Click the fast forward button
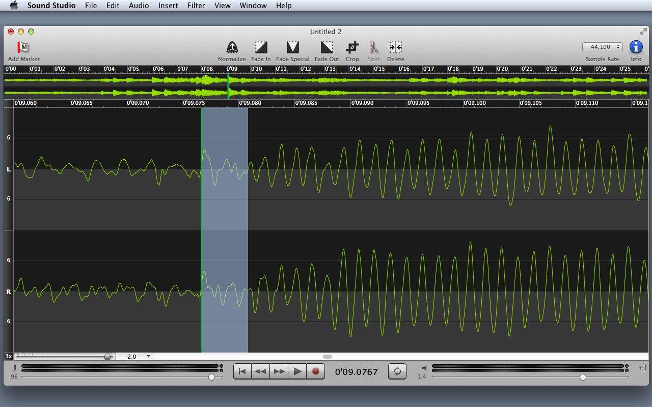This screenshot has width=652, height=407. click(279, 371)
